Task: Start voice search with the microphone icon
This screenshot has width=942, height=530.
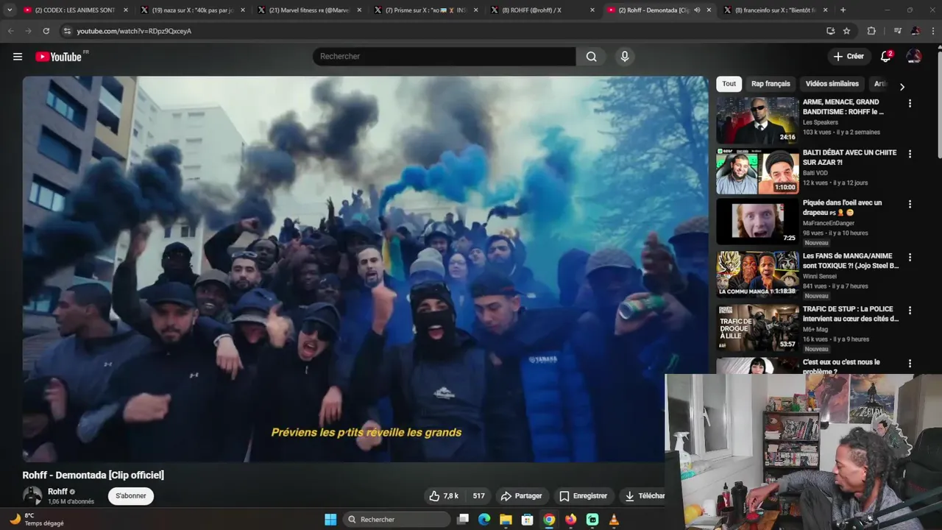Action: click(x=625, y=57)
